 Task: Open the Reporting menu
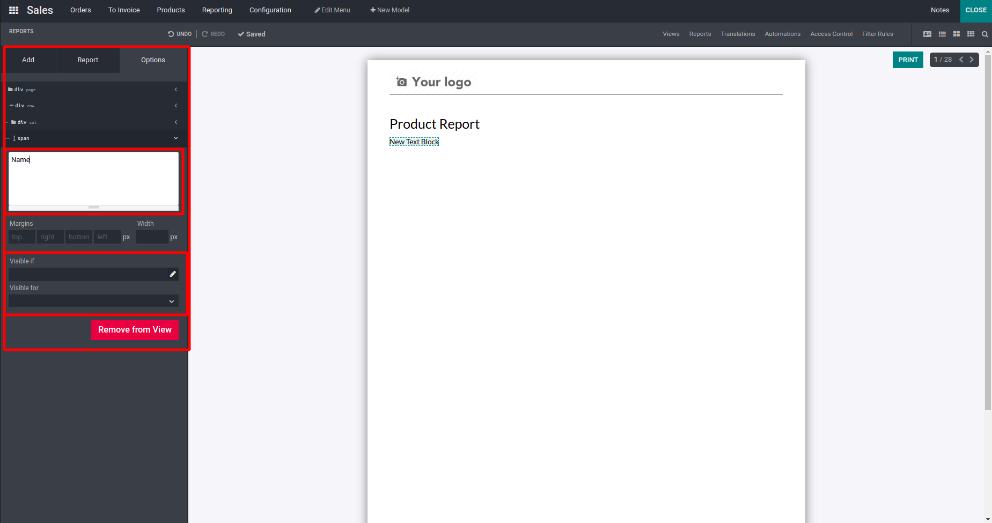click(x=217, y=10)
